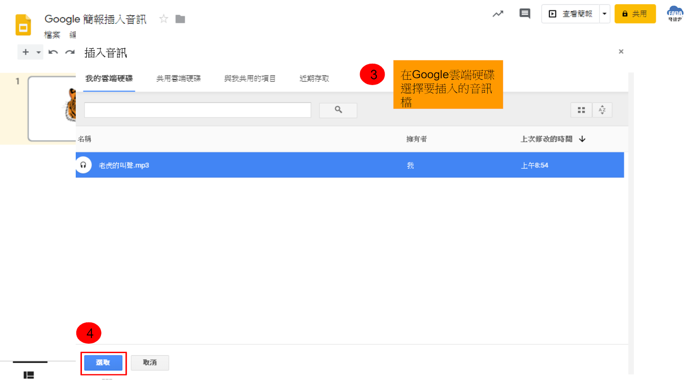Click the 擁有者 column header
Image resolution: width=690 pixels, height=388 pixels.
[417, 139]
